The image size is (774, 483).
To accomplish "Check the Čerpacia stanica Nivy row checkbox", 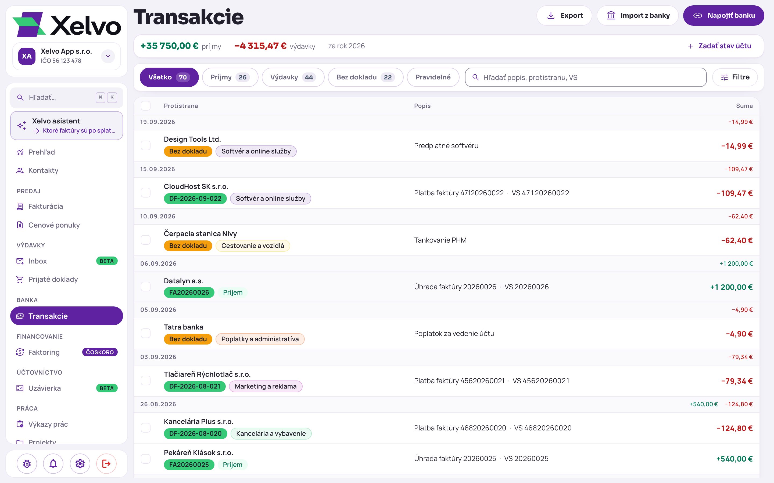I will [x=145, y=240].
